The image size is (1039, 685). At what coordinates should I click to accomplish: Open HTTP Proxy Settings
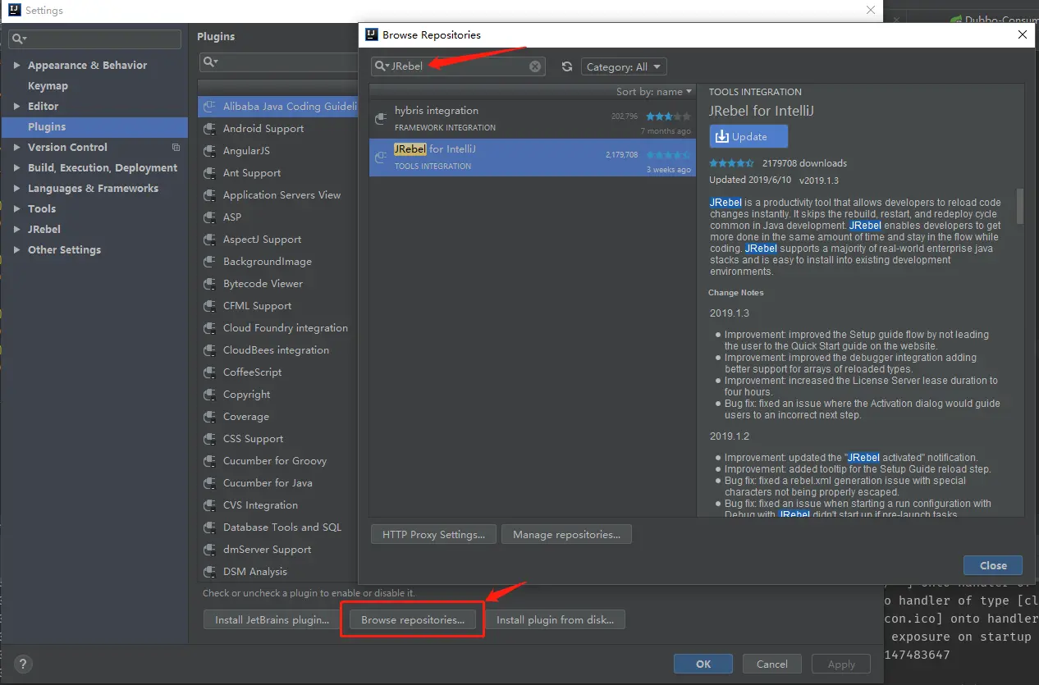point(433,535)
